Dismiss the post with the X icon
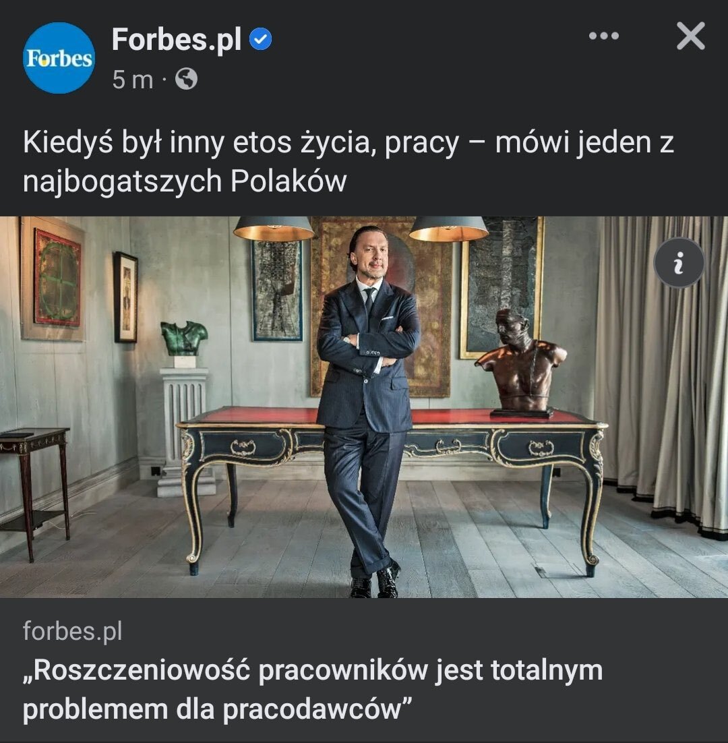This screenshot has width=728, height=743. pyautogui.click(x=690, y=36)
